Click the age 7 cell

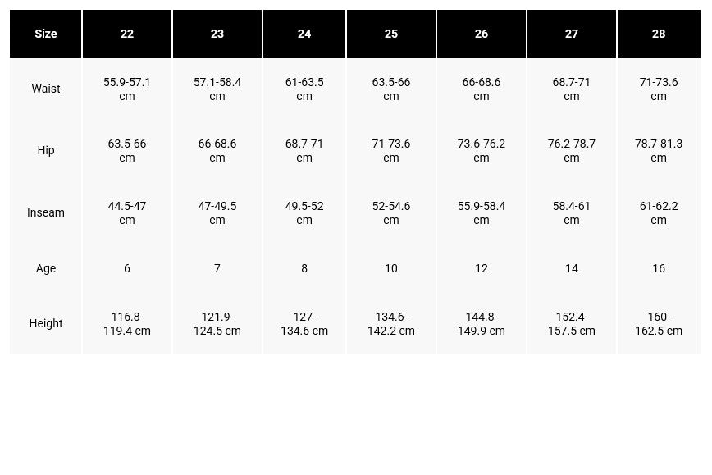pyautogui.click(x=217, y=268)
